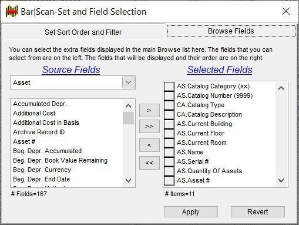Click source list scroll down arrow
The width and height of the screenshot is (299, 225).
[x=128, y=180]
